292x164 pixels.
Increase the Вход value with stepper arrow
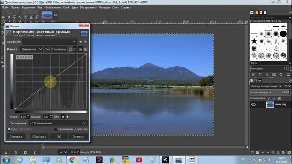(28, 116)
